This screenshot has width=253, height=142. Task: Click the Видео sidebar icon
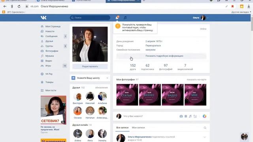tap(42, 61)
